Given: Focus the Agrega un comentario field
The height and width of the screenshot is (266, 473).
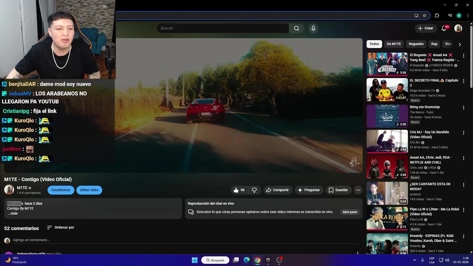Looking at the screenshot, I should coord(186,240).
